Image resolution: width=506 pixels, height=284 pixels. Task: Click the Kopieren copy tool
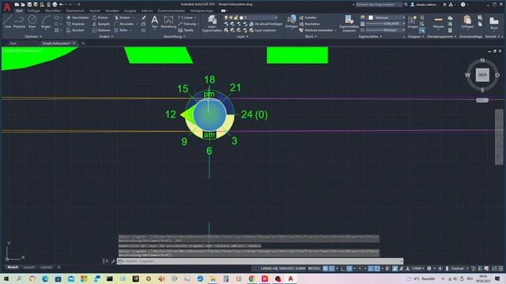pos(76,24)
